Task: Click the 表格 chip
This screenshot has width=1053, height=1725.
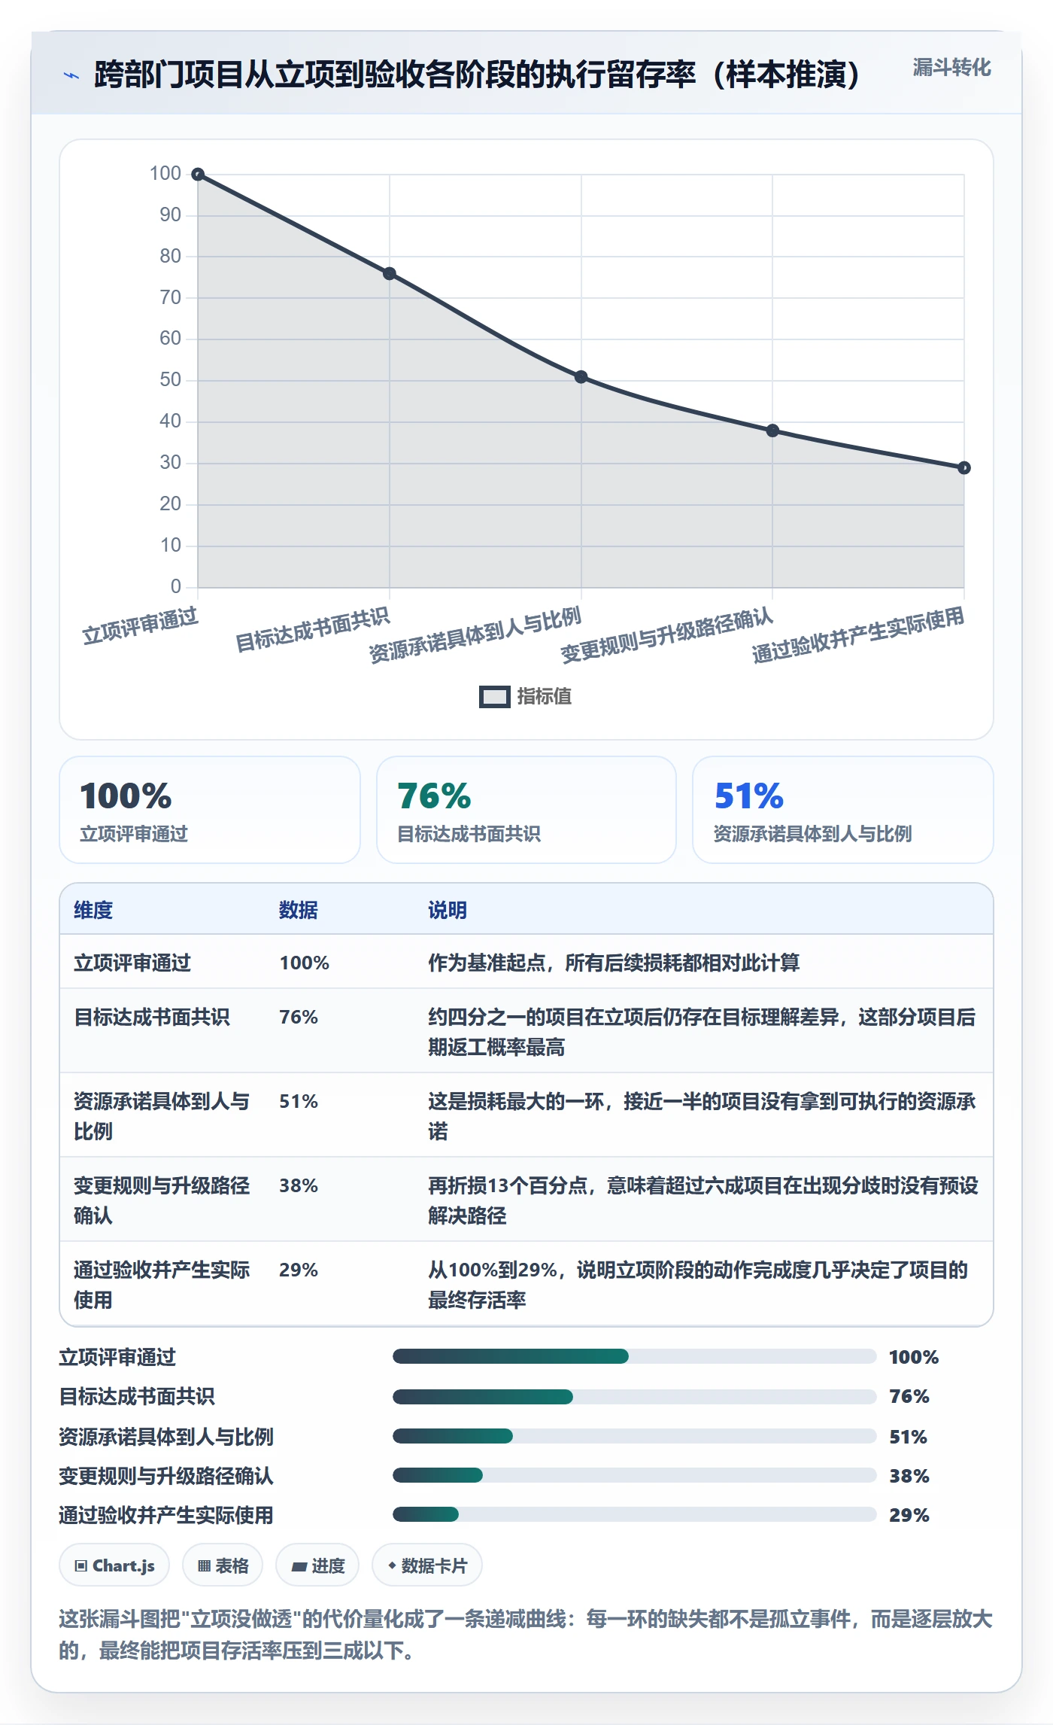Action: coord(223,1565)
